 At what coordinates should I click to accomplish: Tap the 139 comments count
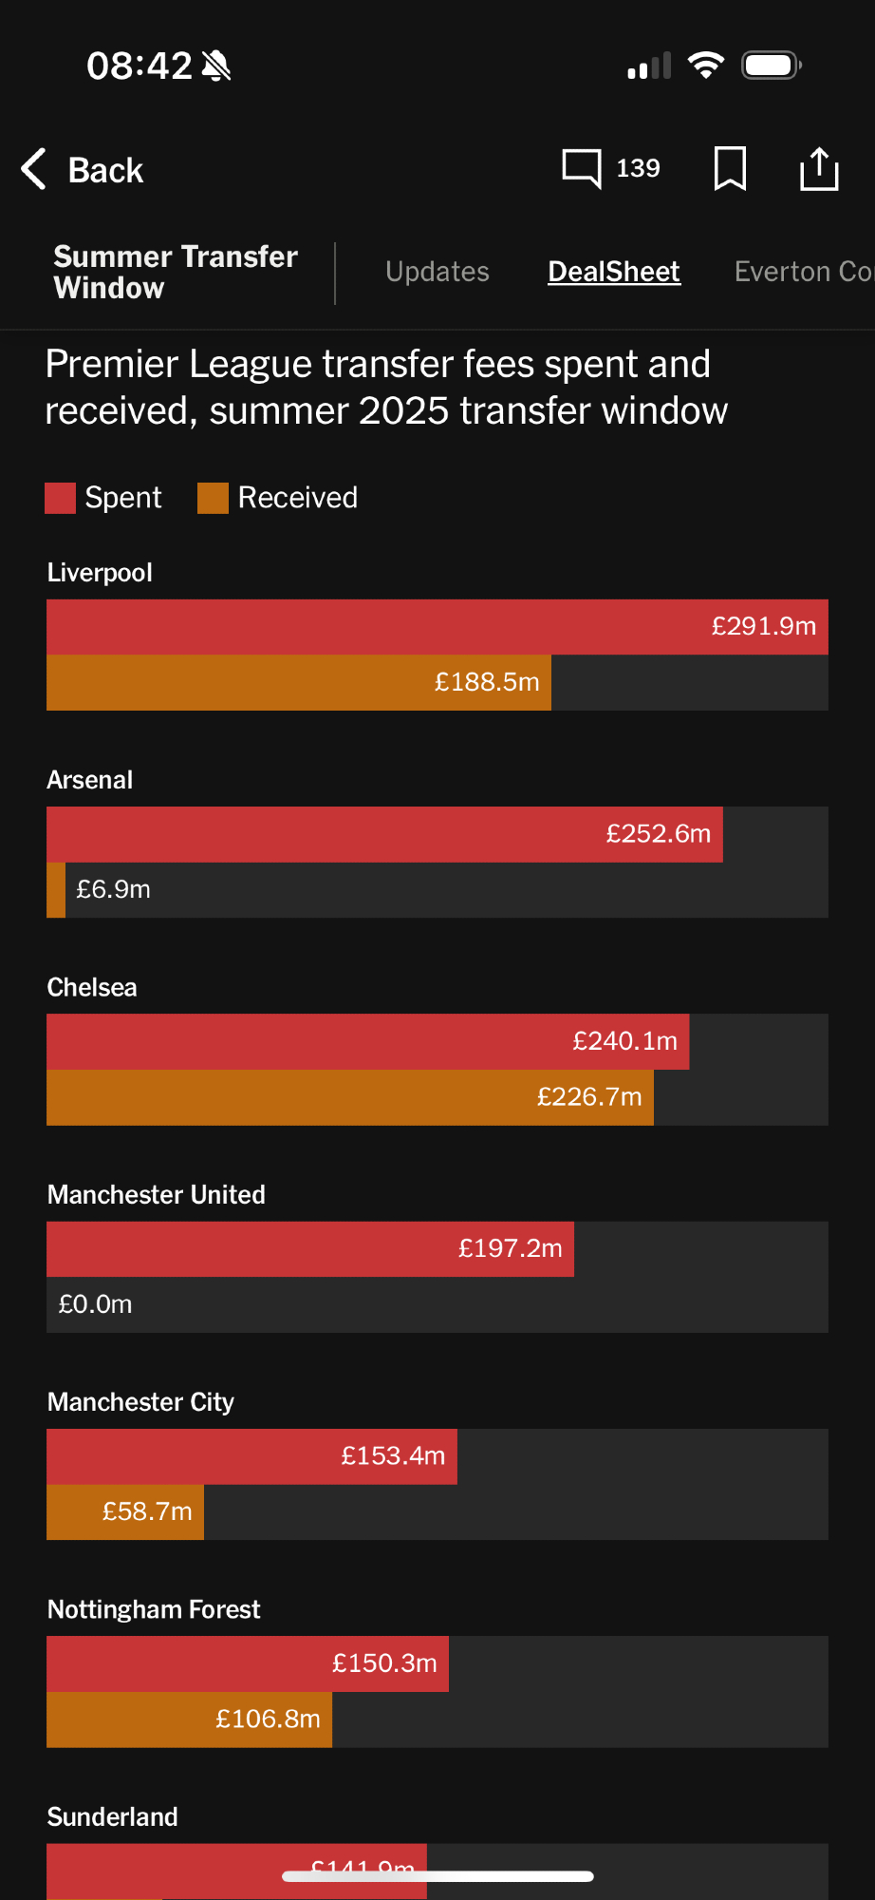pos(638,169)
